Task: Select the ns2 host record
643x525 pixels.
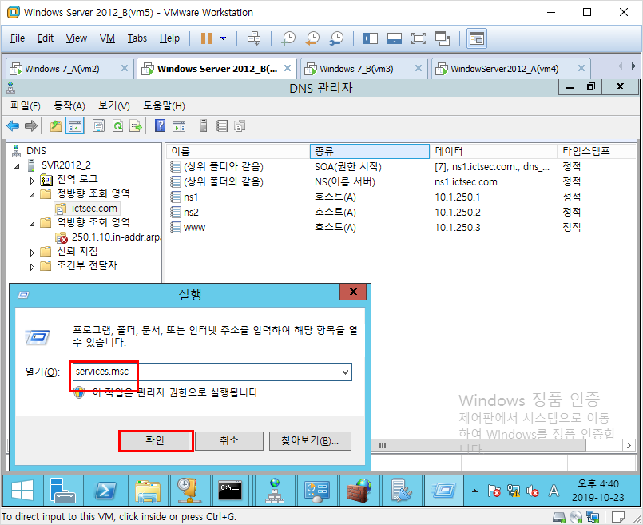Action: pyautogui.click(x=191, y=213)
